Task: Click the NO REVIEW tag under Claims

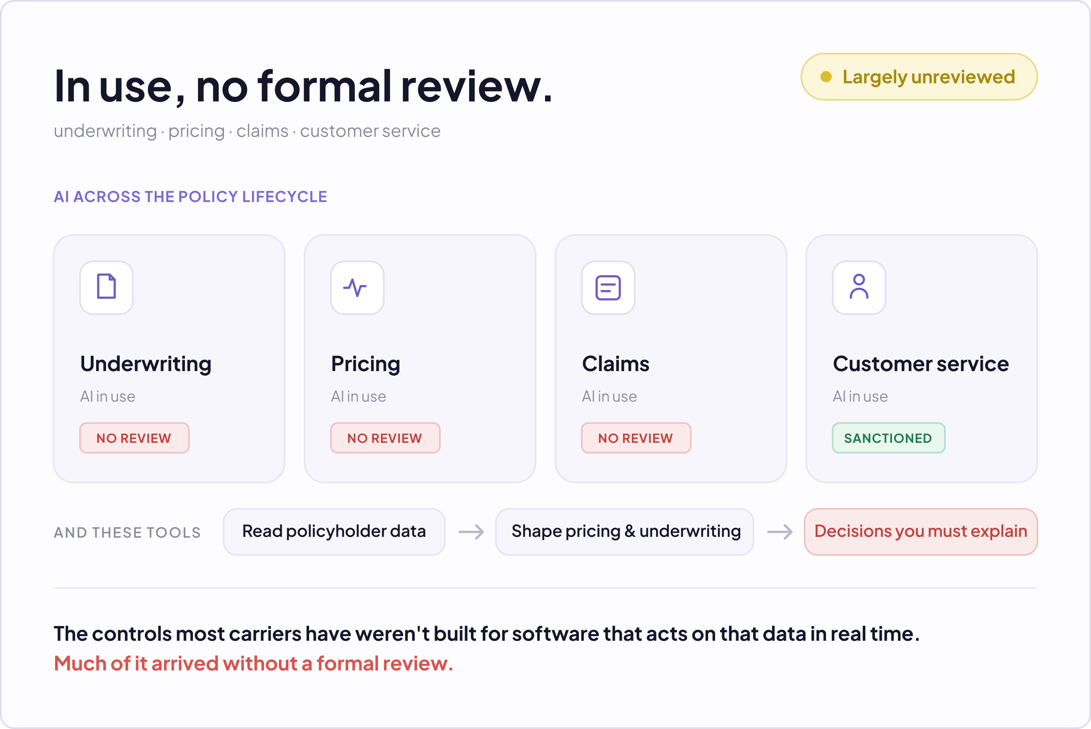Action: pyautogui.click(x=636, y=438)
